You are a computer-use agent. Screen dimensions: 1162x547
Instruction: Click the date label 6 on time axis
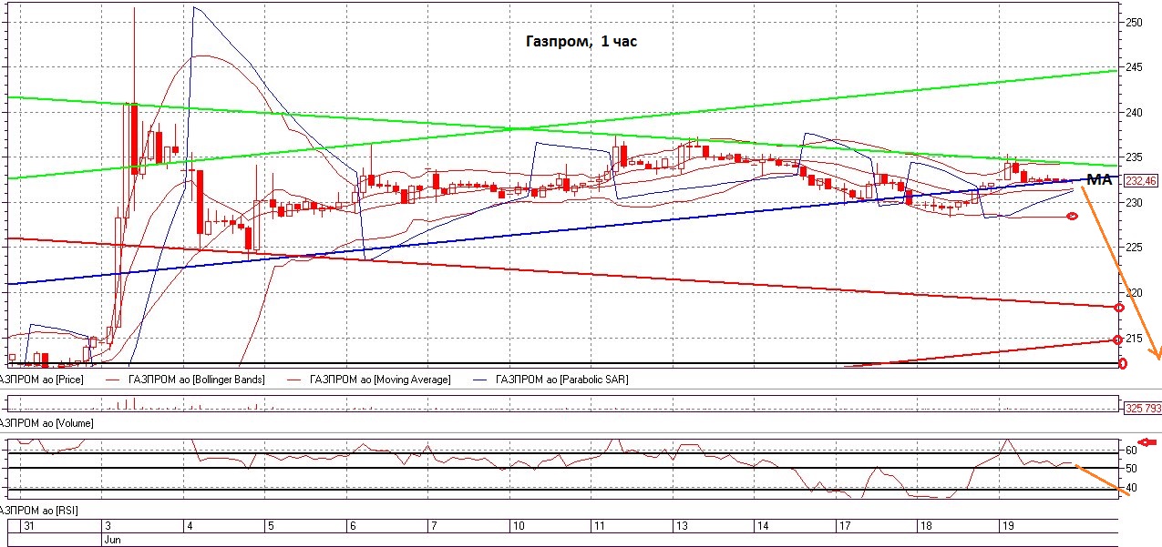354,526
